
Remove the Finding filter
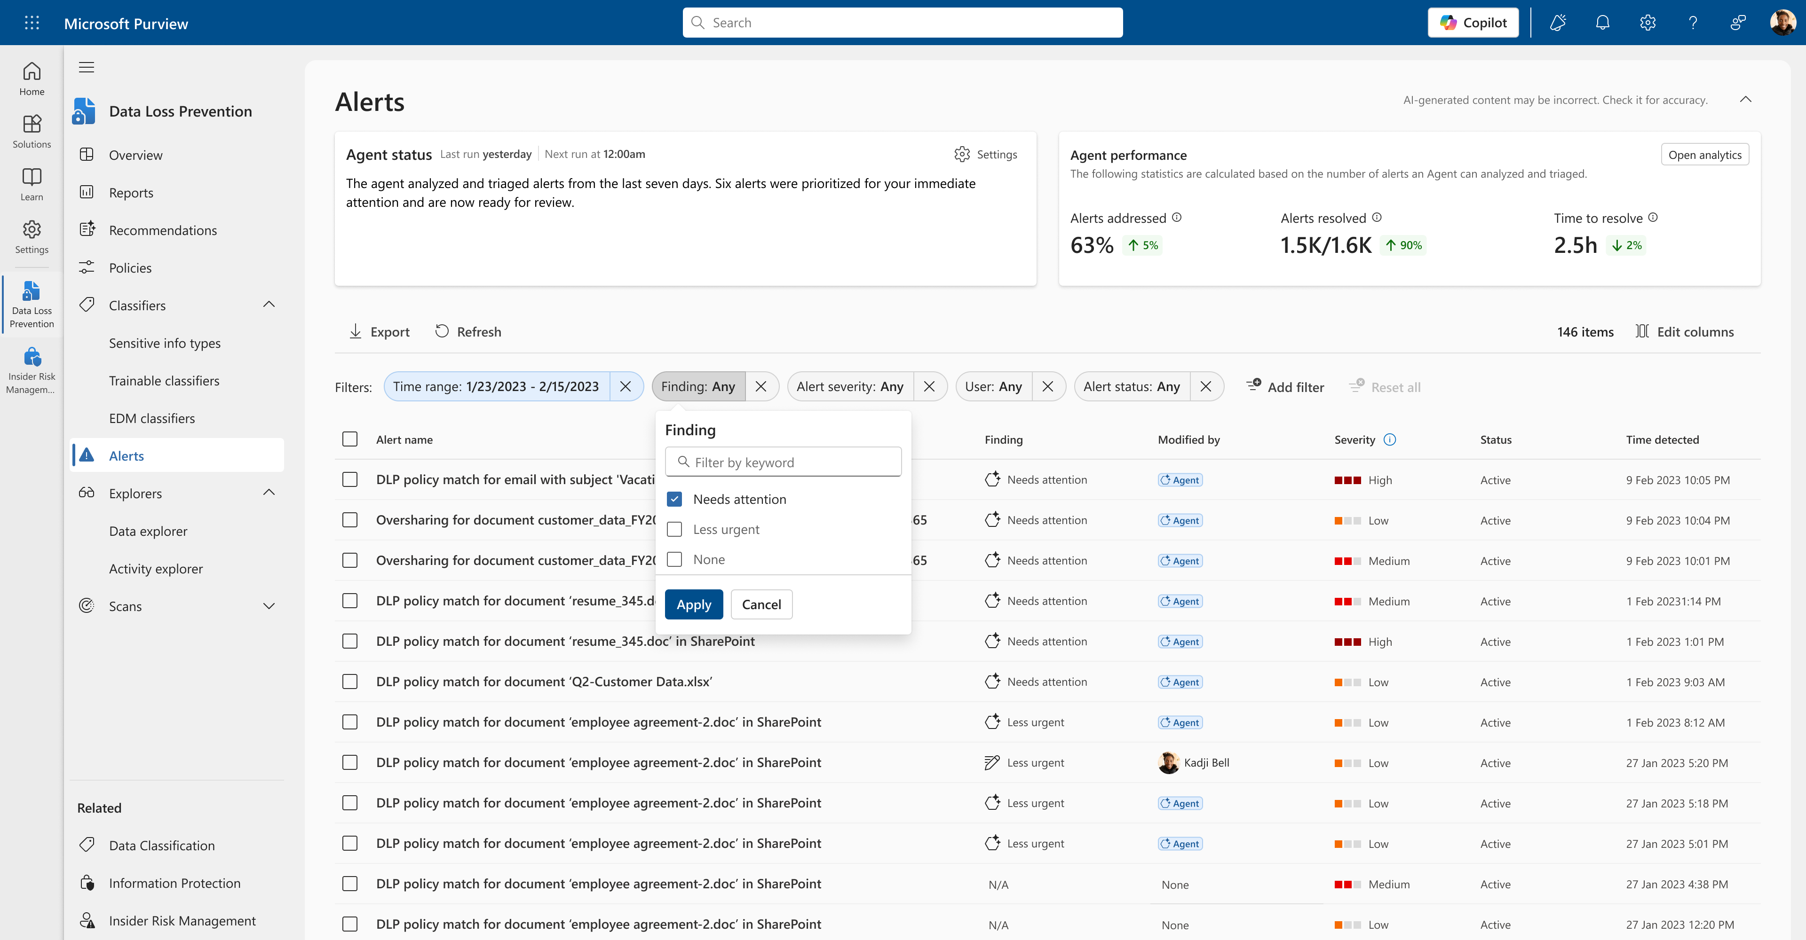coord(760,387)
